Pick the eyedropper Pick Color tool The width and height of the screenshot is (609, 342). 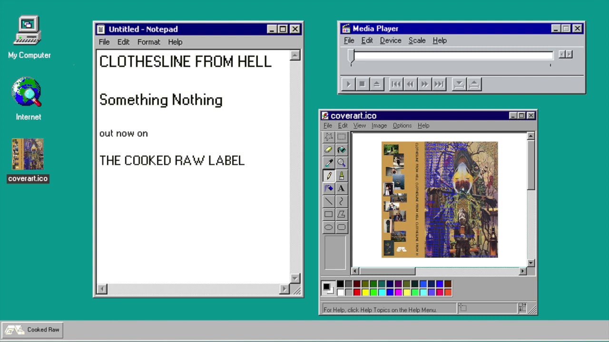coord(328,162)
